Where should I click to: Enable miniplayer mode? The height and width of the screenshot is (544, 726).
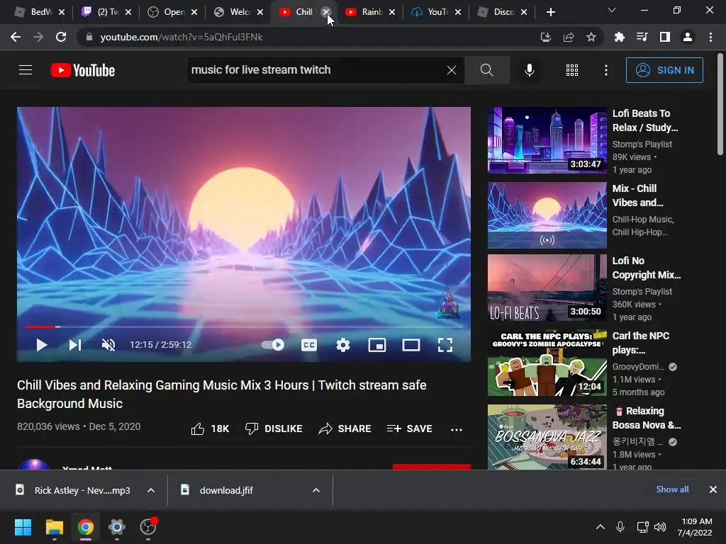pos(377,345)
